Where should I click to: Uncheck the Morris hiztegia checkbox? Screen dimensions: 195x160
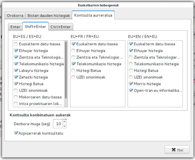point(131,84)
